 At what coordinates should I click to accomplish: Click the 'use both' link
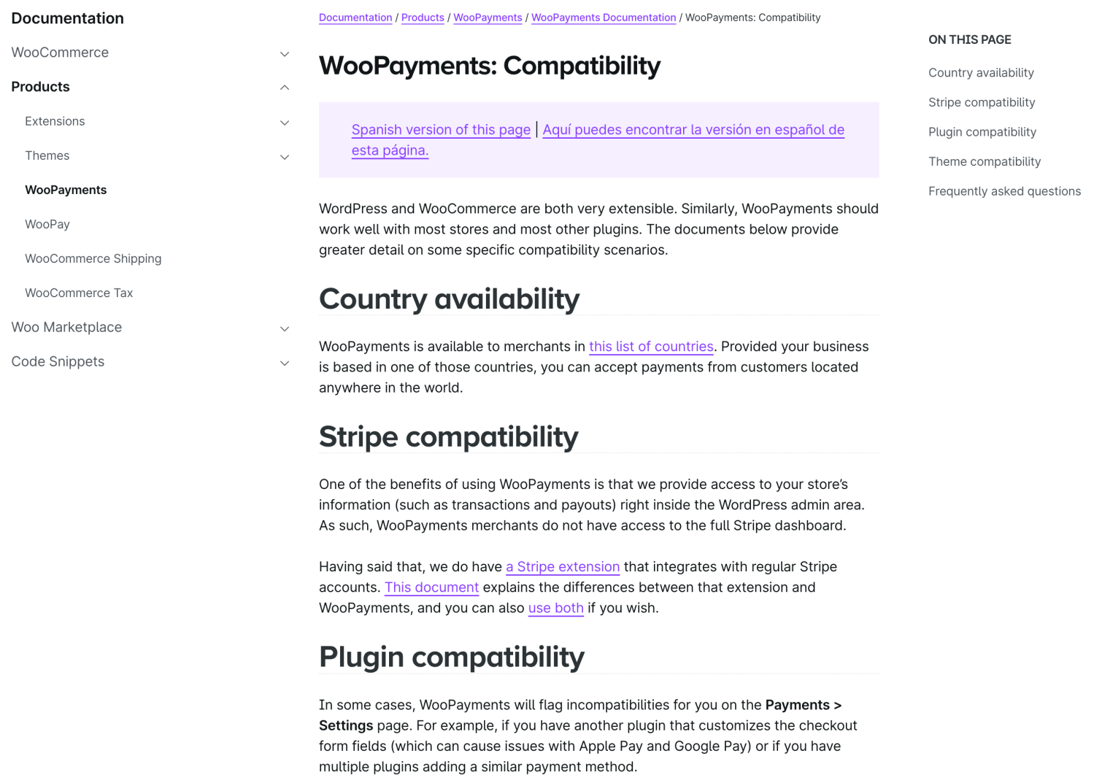(x=556, y=608)
